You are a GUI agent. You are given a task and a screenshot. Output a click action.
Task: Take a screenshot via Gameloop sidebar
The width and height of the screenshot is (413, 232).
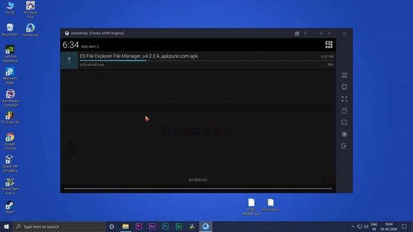[x=344, y=122]
